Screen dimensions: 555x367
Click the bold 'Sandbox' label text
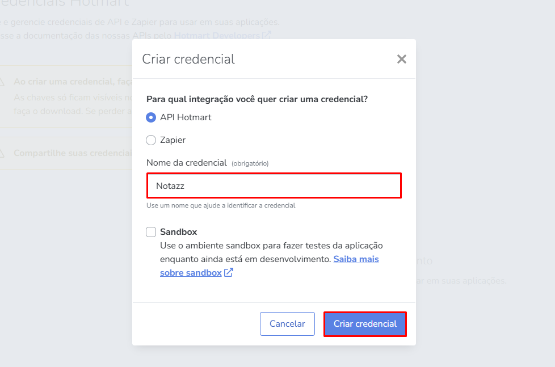(179, 232)
